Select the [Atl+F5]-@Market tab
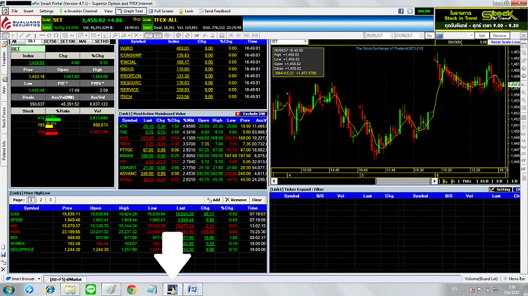Viewport: 528px width, 296px height. tap(66, 279)
